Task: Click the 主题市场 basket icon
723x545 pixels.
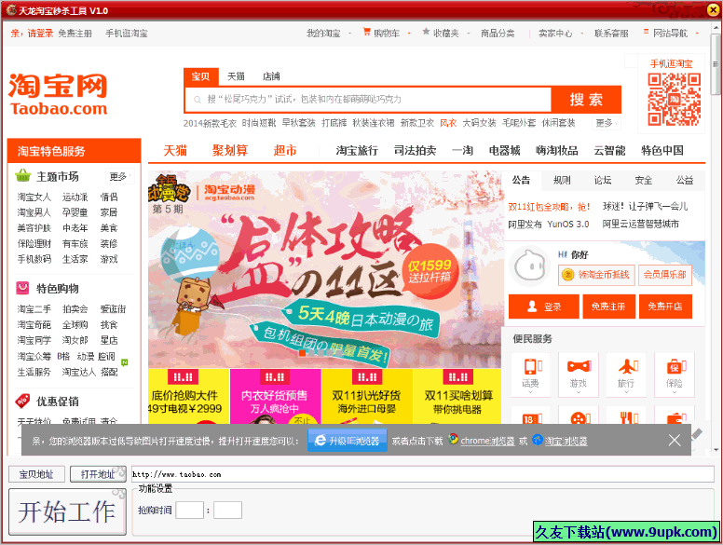Action: pyautogui.click(x=22, y=176)
